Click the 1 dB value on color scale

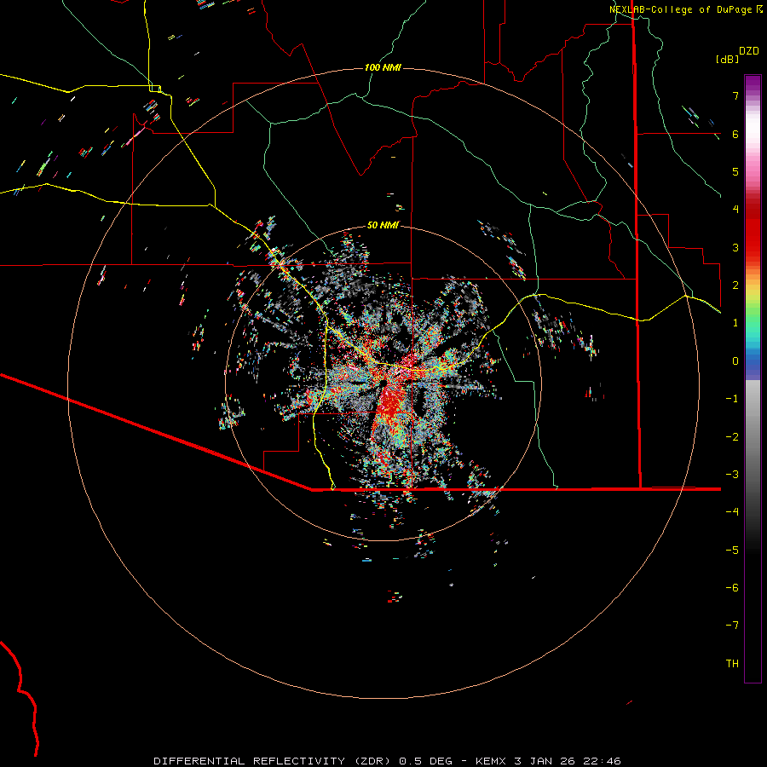pyautogui.click(x=735, y=323)
